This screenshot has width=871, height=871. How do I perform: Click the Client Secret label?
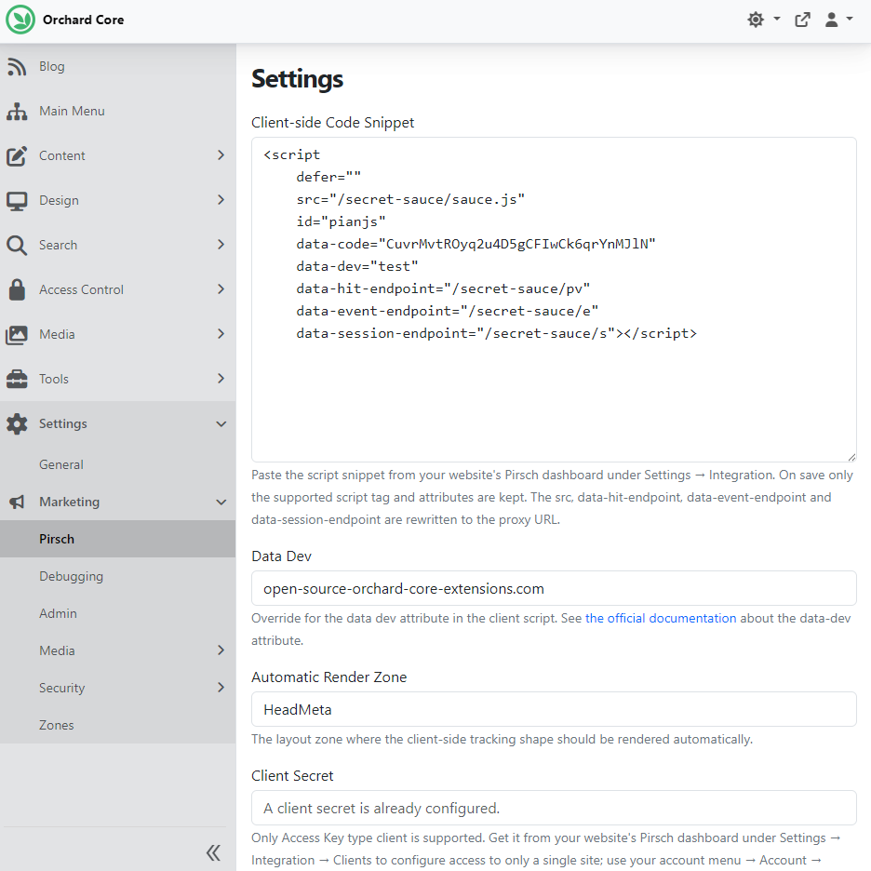coord(292,776)
